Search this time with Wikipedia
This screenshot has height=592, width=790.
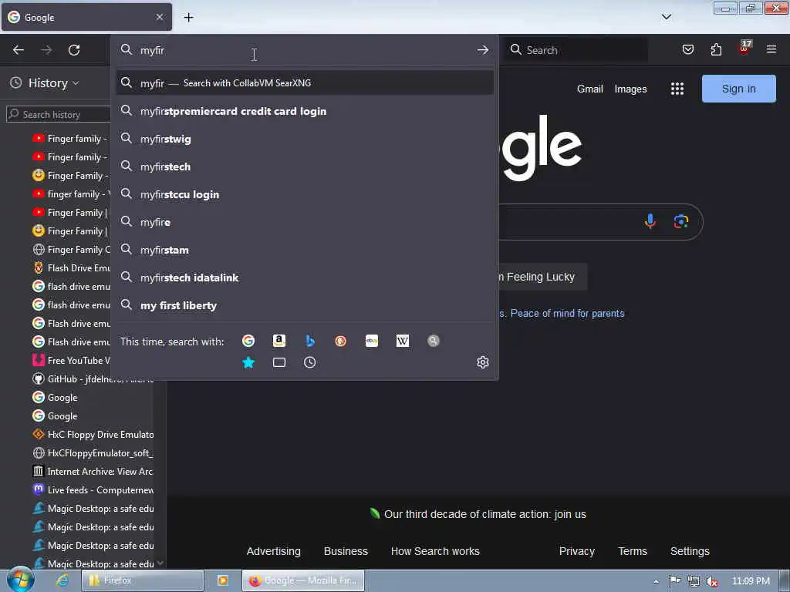click(403, 341)
